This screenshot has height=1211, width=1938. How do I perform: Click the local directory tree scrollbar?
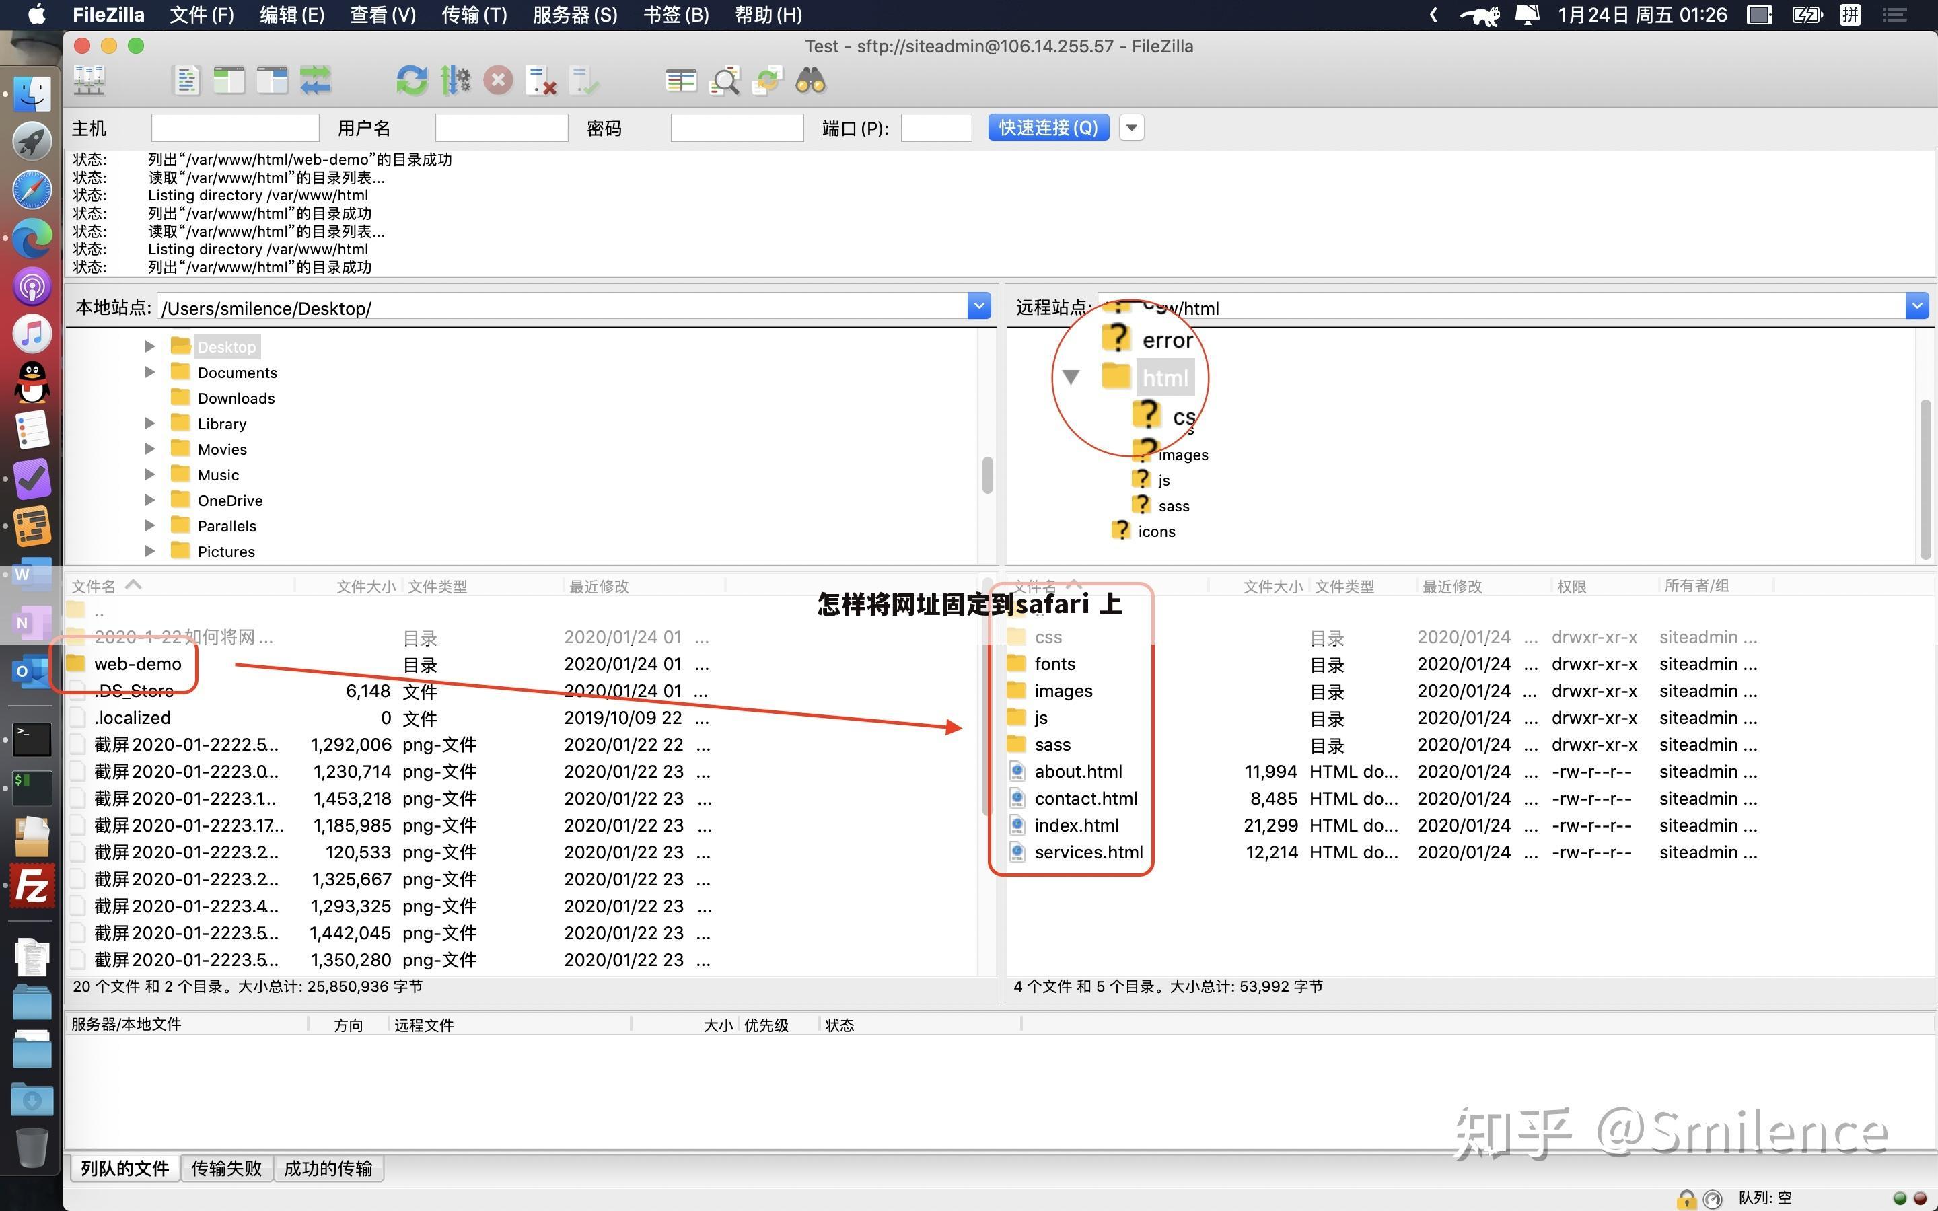click(987, 476)
